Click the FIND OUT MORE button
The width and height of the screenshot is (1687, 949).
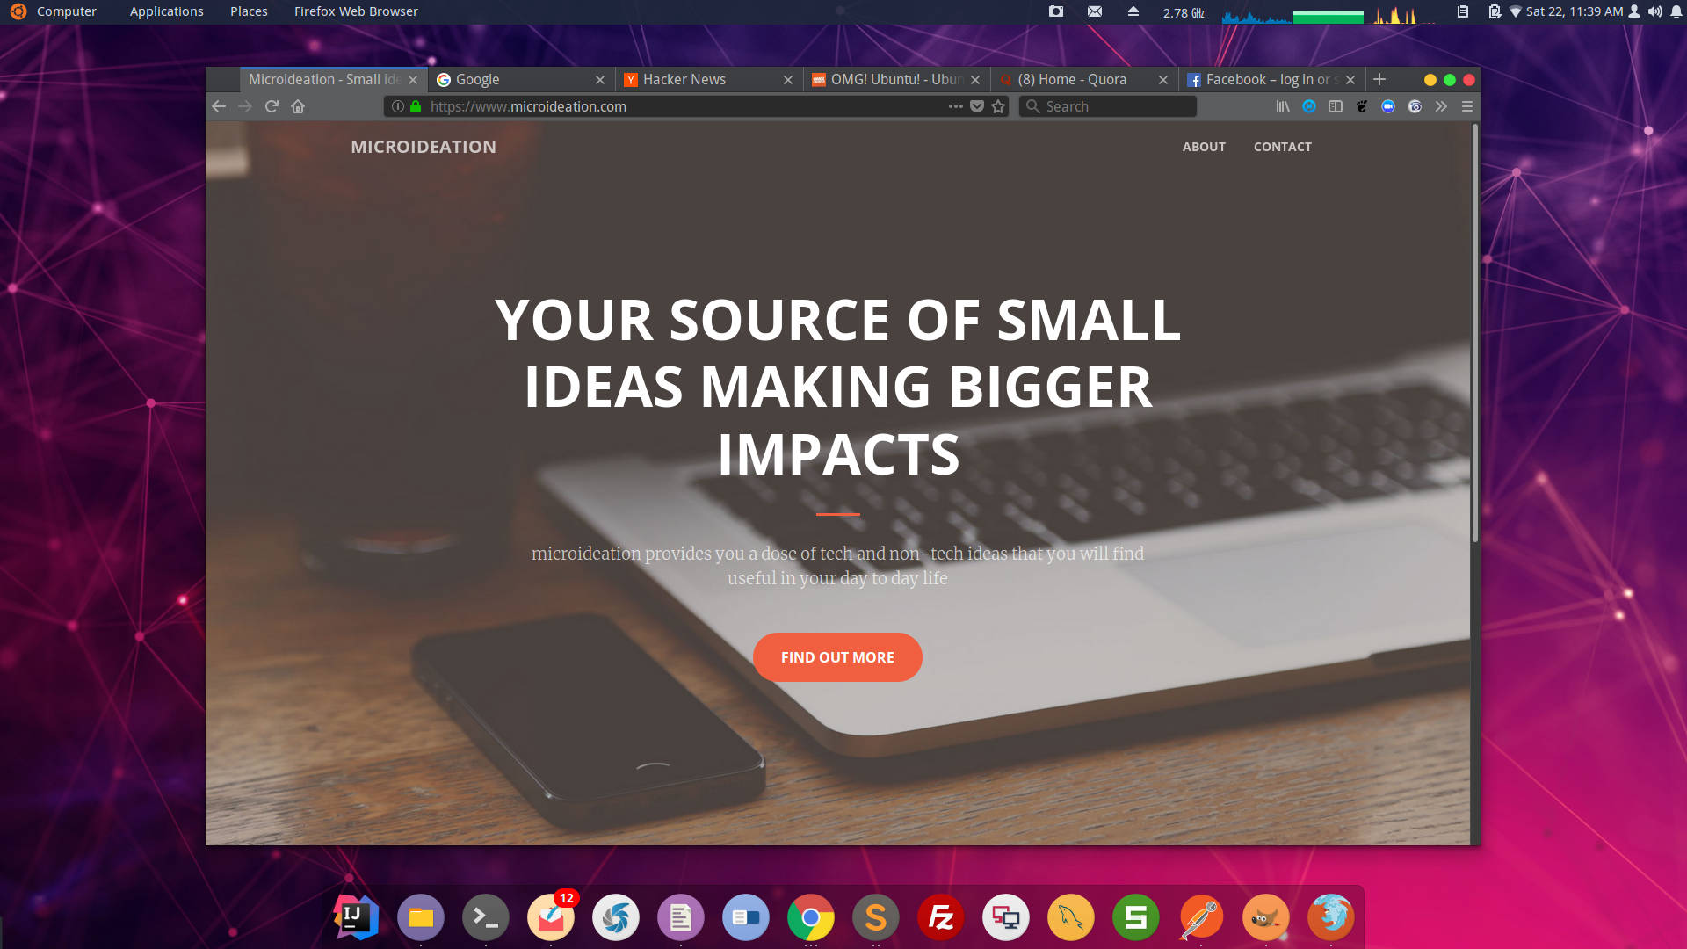click(837, 657)
